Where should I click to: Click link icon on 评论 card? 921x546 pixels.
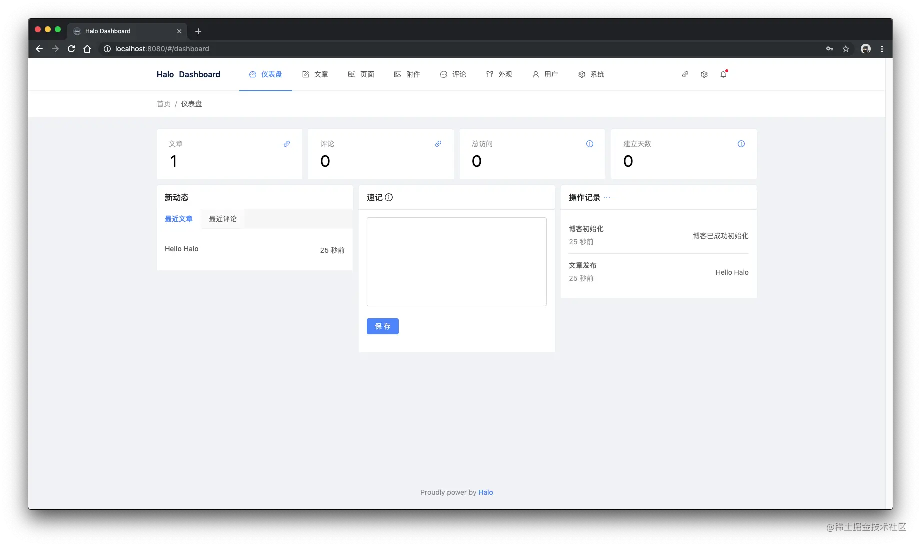pos(438,144)
